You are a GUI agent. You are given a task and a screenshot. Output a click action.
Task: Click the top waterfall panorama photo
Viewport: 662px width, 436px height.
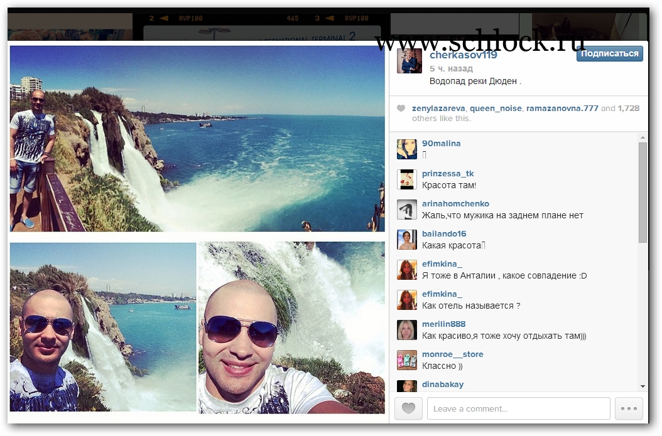point(197,138)
